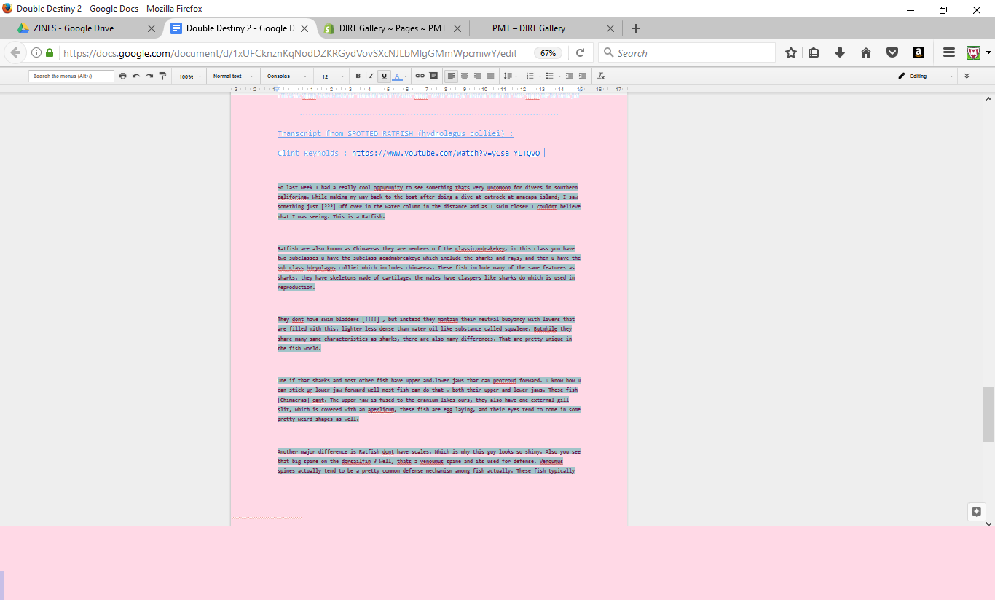
Task: Show site information with the info icon
Action: tap(36, 52)
